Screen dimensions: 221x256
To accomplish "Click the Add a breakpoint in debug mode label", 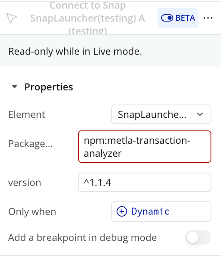I will pyautogui.click(x=82, y=237).
